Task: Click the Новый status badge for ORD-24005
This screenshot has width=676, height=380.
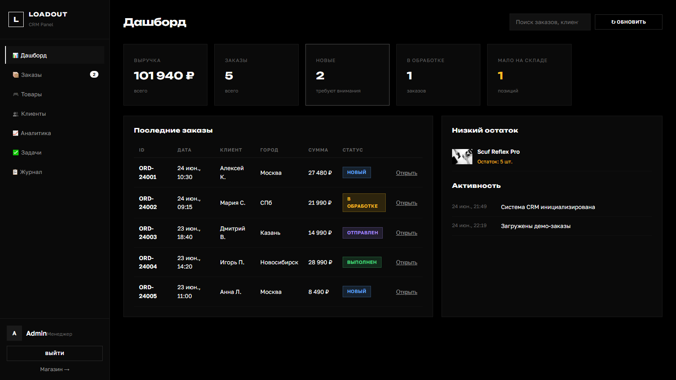Action: pyautogui.click(x=357, y=291)
